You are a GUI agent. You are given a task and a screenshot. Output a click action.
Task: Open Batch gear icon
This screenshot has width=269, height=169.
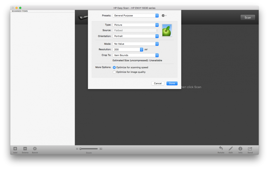click(35, 149)
